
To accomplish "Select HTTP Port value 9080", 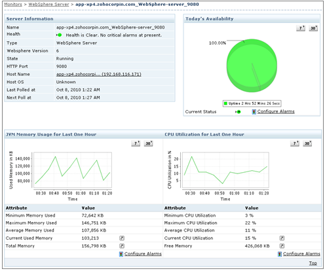I will click(x=62, y=67).
